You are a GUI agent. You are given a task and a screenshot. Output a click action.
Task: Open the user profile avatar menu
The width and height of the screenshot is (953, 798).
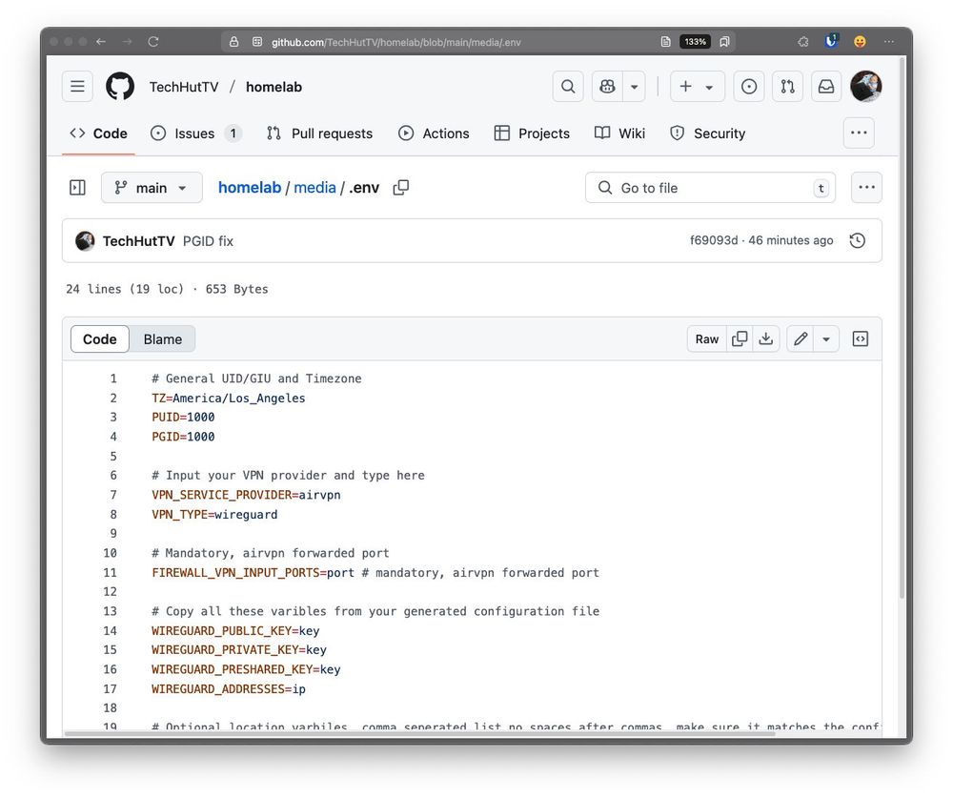click(865, 87)
